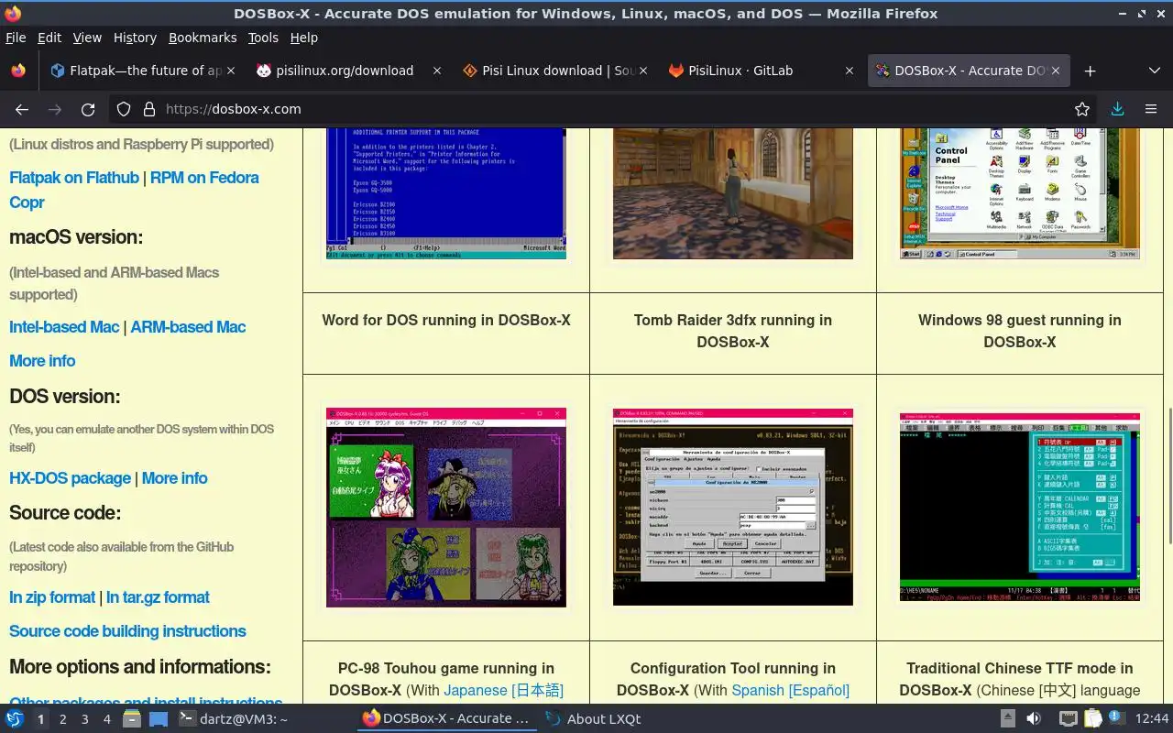Screen dimensions: 1173x733
Task: Download source In zip format
Action: click(x=52, y=597)
